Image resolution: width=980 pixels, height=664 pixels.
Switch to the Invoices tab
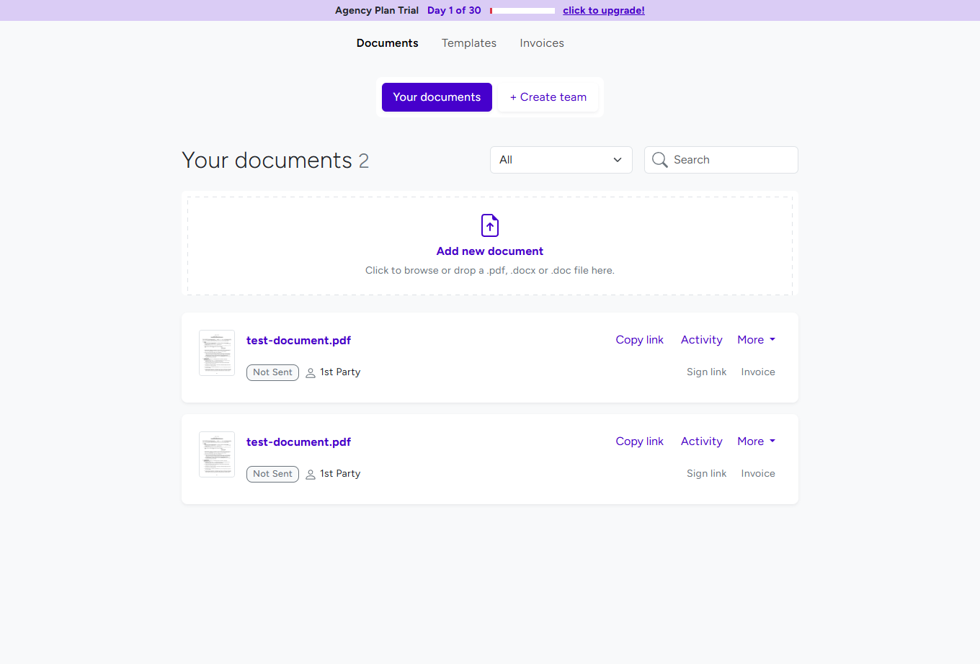[541, 43]
